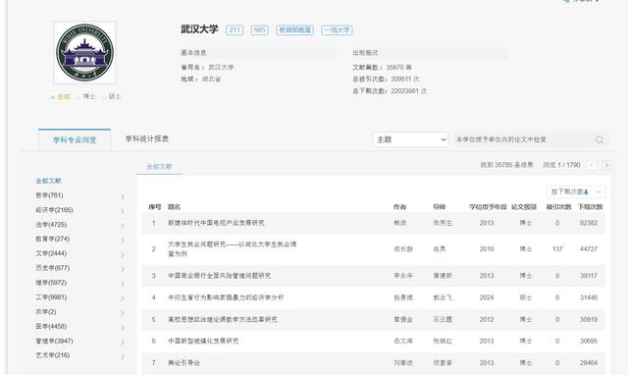Click the search magnifier icon
This screenshot has width=628, height=375.
tap(600, 139)
